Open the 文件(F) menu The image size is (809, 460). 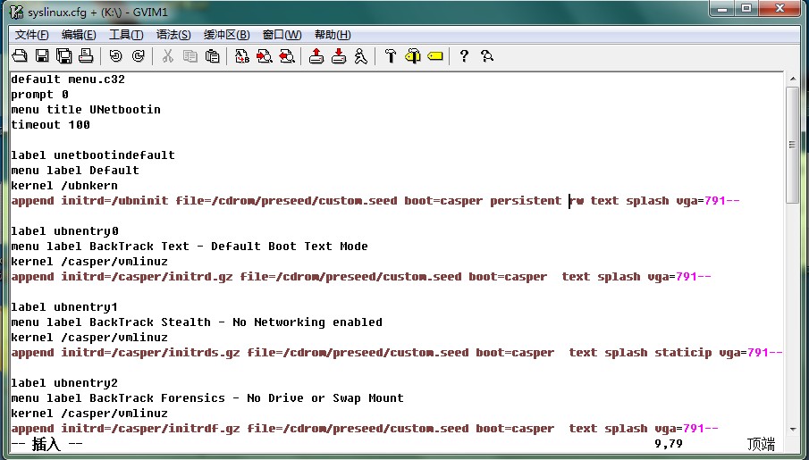[x=32, y=35]
